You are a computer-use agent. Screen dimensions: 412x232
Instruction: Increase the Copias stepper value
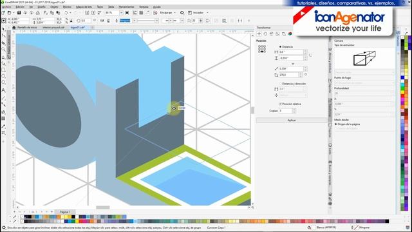[x=294, y=110]
